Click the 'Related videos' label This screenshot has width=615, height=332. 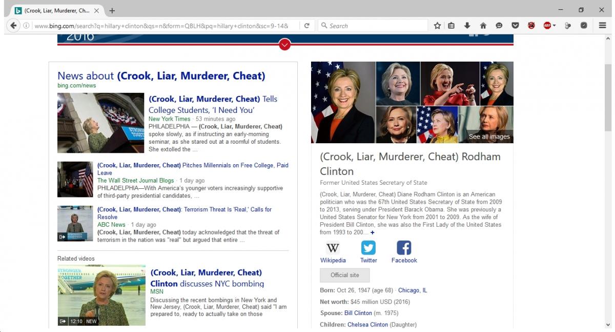(x=76, y=259)
